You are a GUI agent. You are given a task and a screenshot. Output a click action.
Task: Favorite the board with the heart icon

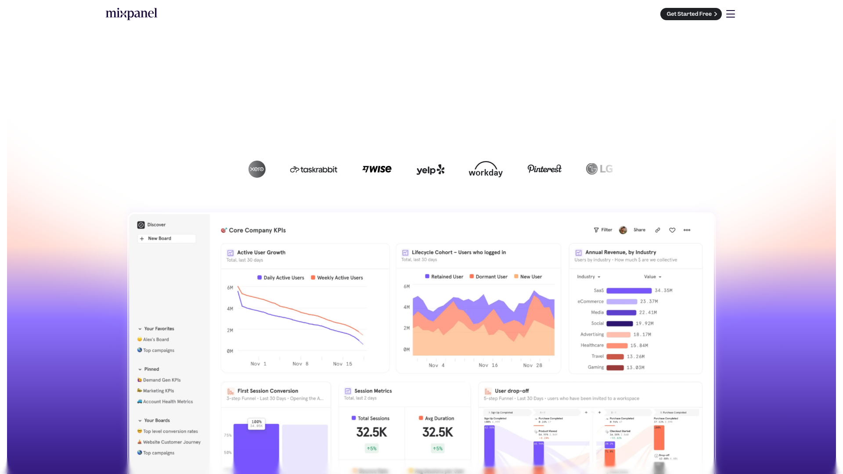click(x=672, y=230)
